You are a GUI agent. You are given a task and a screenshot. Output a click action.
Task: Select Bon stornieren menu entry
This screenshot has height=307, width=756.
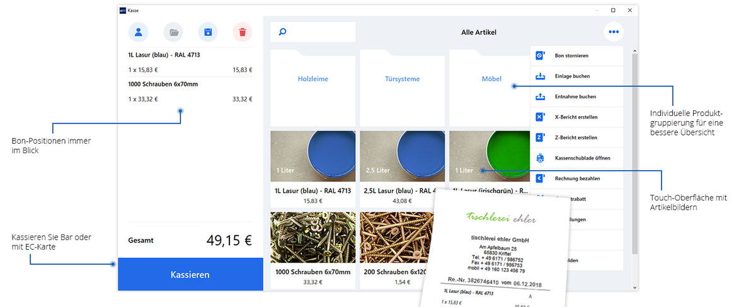(x=576, y=55)
